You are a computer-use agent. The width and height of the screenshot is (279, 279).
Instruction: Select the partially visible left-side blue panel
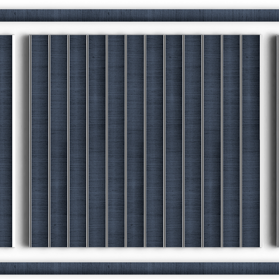pos(6,141)
